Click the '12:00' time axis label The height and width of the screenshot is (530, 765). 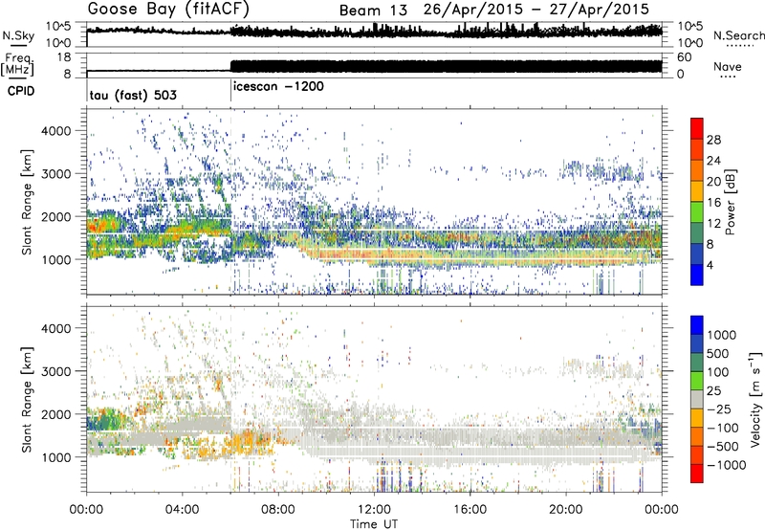(374, 510)
